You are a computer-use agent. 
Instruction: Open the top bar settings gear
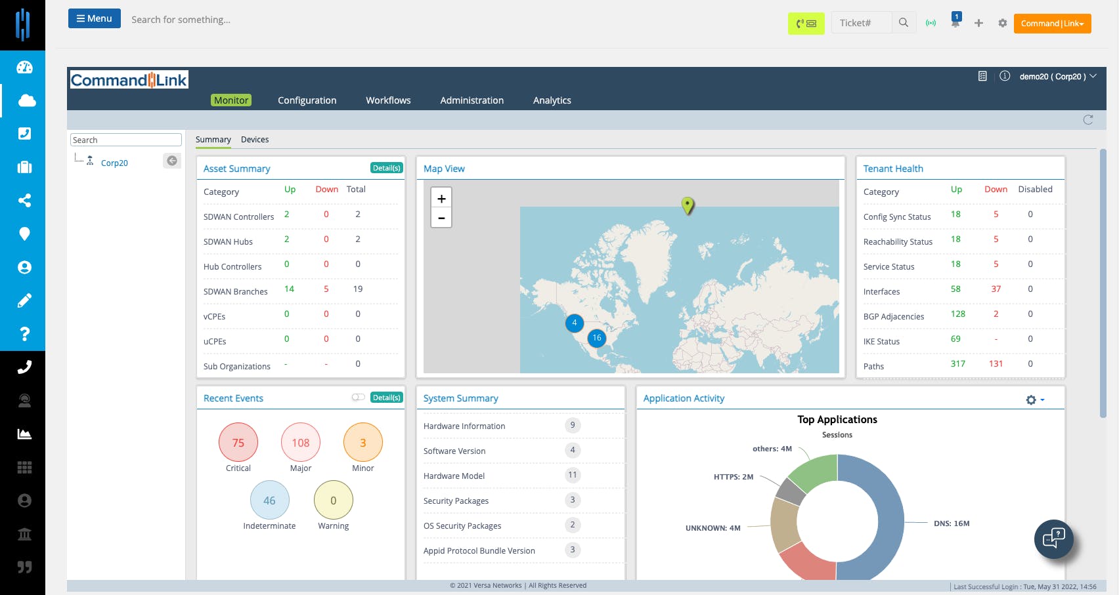[1002, 23]
